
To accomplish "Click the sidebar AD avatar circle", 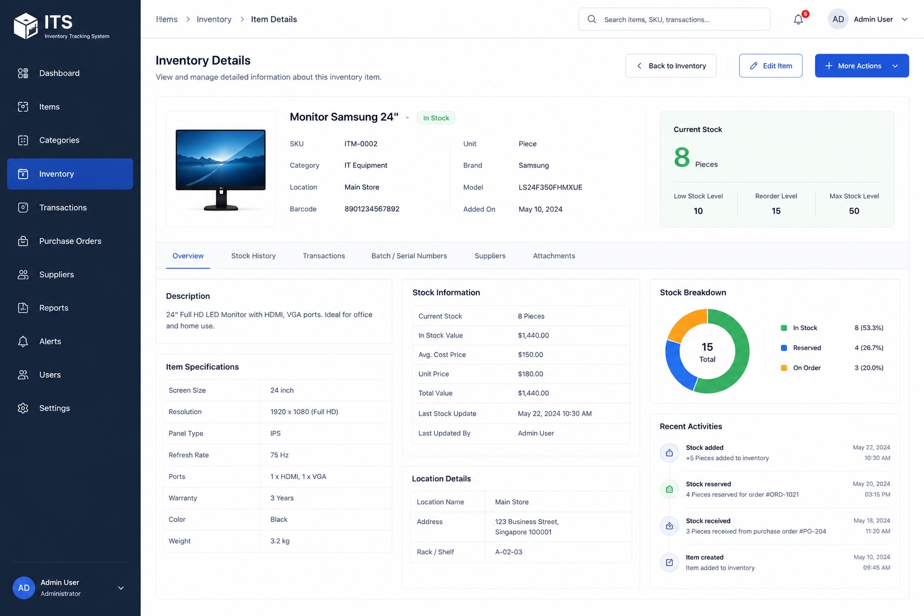I will tap(24, 588).
